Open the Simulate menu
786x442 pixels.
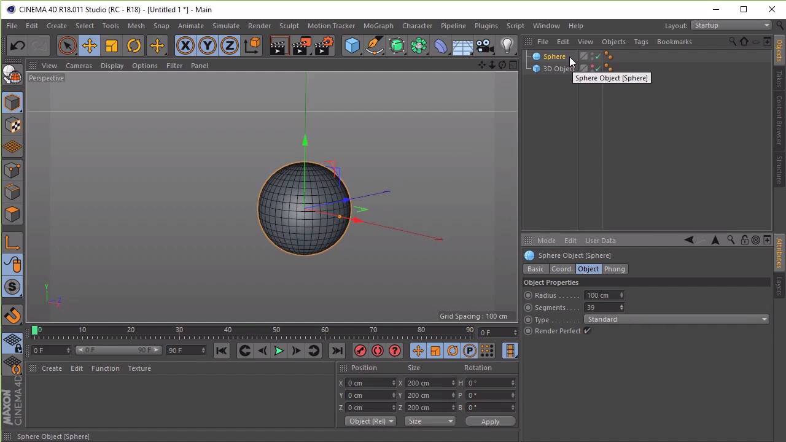click(226, 26)
